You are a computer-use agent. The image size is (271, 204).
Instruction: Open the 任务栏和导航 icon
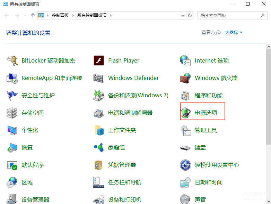tap(99, 182)
